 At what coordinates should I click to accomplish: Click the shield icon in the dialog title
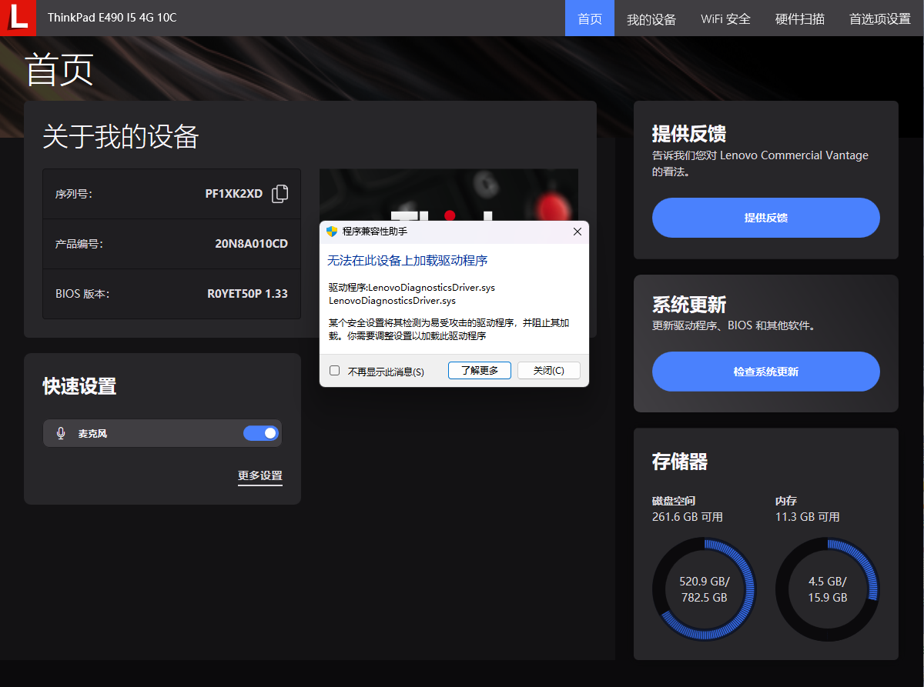click(x=332, y=232)
